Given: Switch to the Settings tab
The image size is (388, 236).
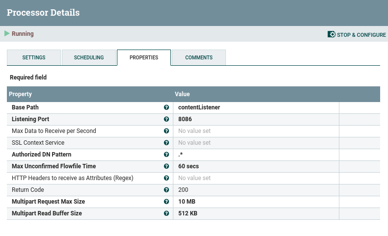Looking at the screenshot, I should click(x=34, y=57).
